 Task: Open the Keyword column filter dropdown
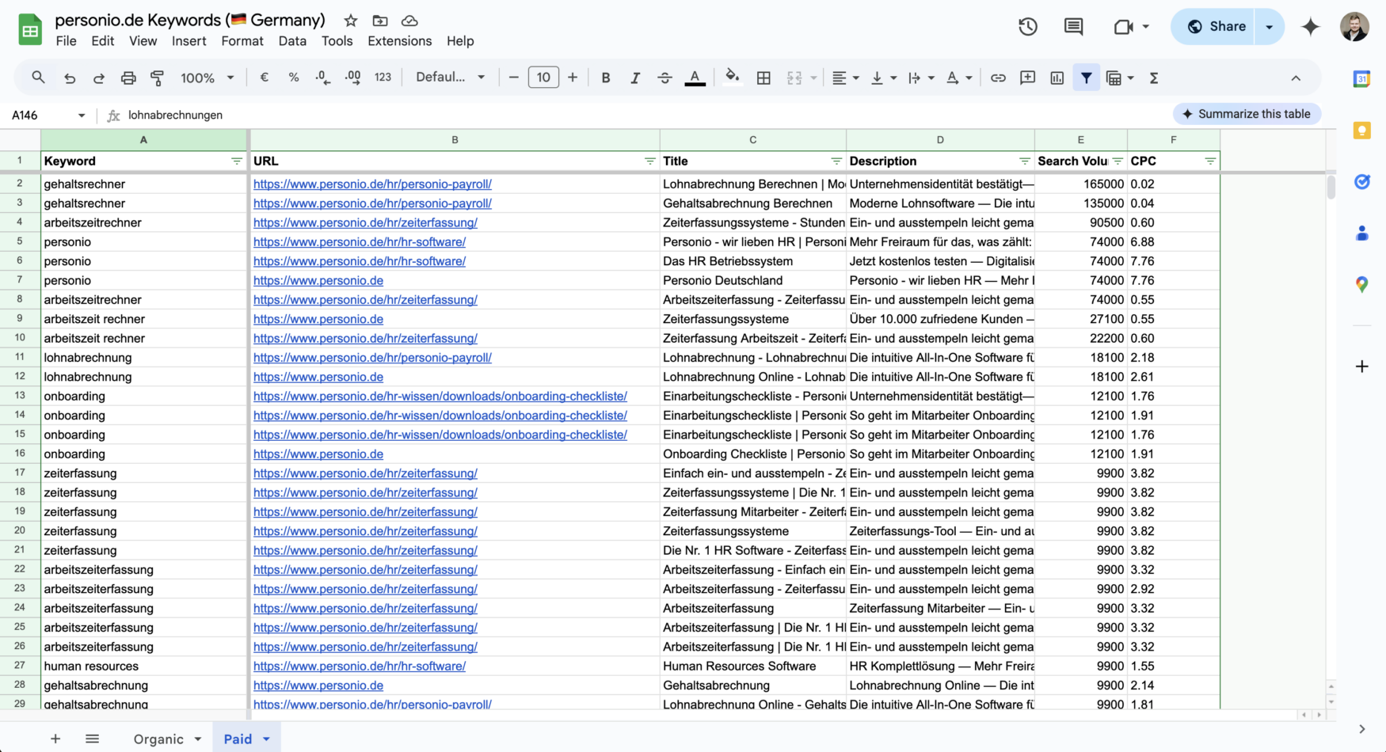point(236,161)
